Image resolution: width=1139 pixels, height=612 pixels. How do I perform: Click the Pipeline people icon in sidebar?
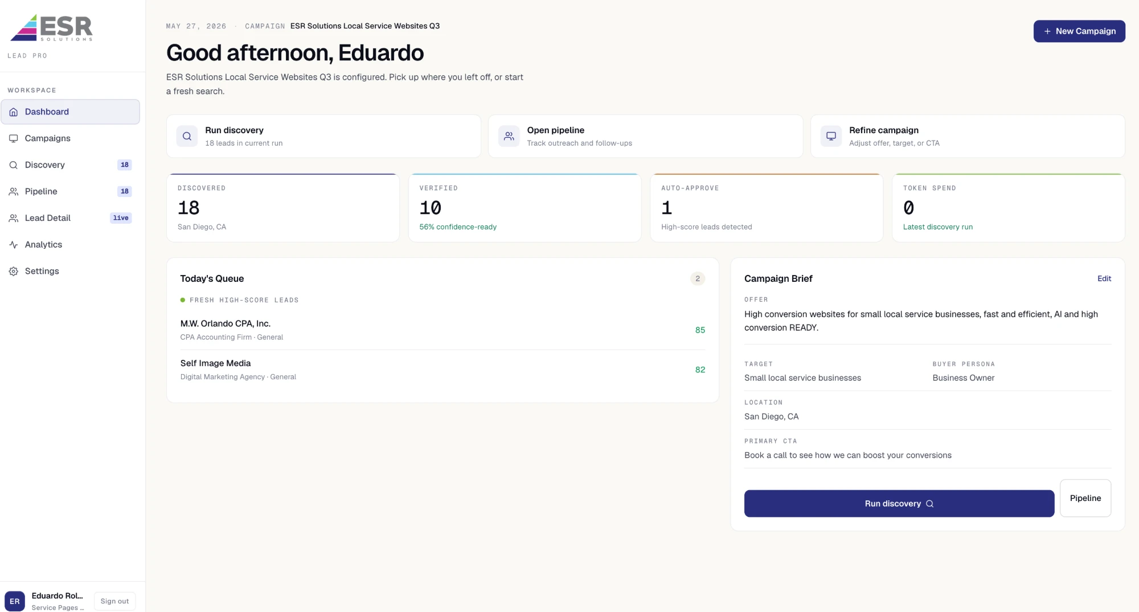point(14,191)
